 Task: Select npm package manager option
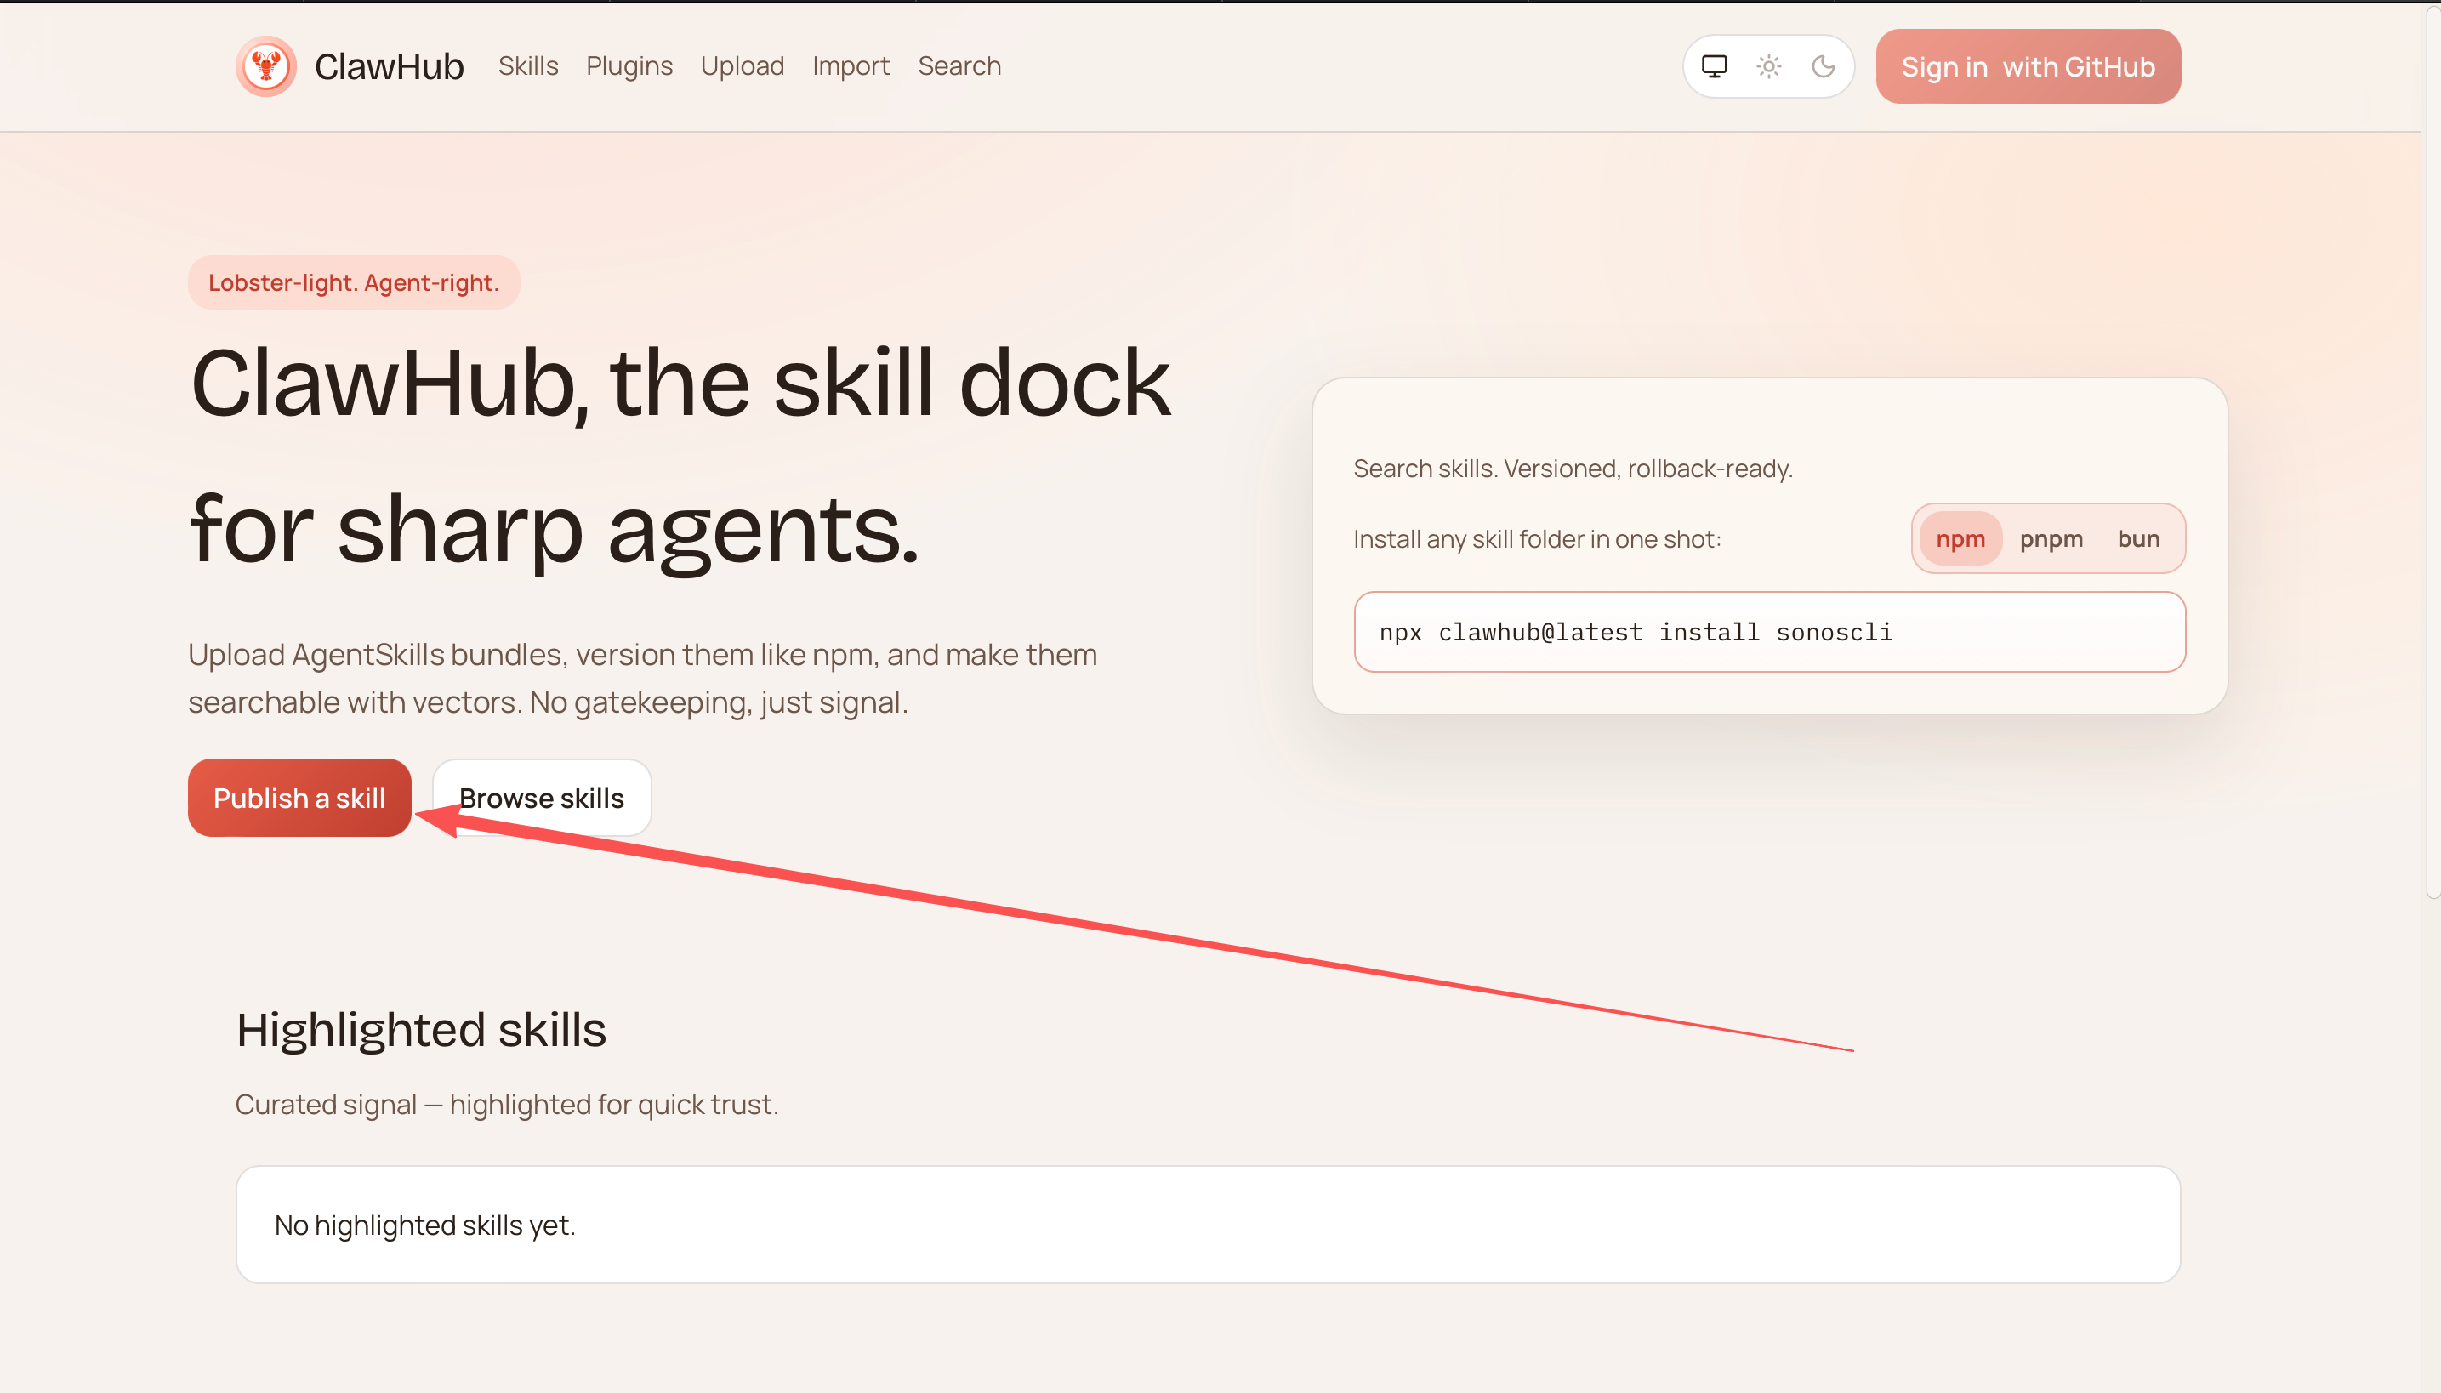point(1960,538)
